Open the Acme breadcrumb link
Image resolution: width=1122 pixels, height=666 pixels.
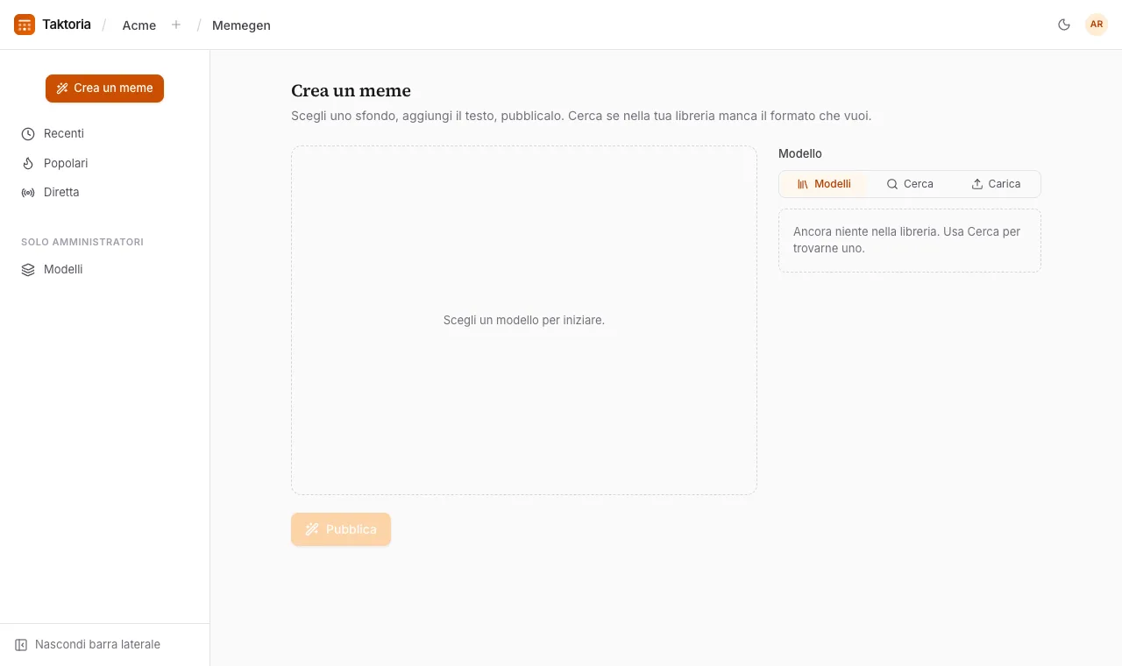coord(139,25)
